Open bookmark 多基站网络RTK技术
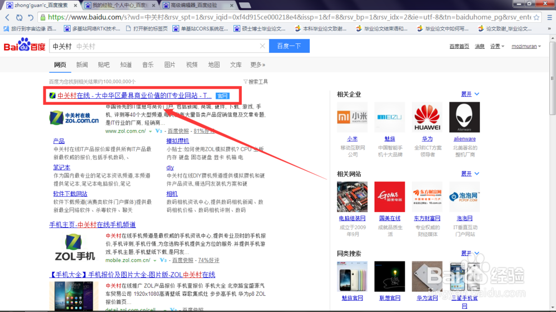 click(92, 29)
